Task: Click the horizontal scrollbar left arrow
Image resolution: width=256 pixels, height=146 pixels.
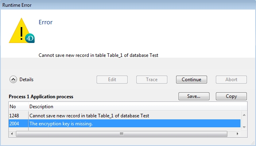Action: click(x=12, y=134)
